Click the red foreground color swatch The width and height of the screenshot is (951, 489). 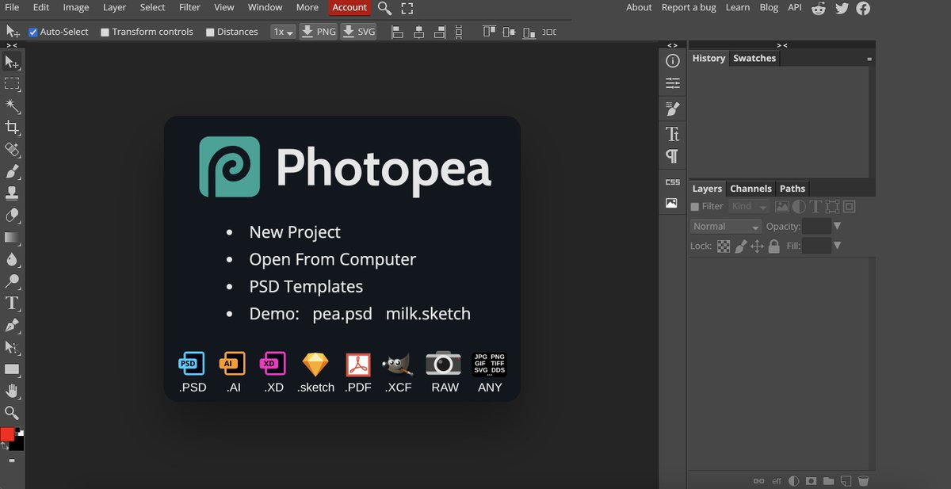7,434
